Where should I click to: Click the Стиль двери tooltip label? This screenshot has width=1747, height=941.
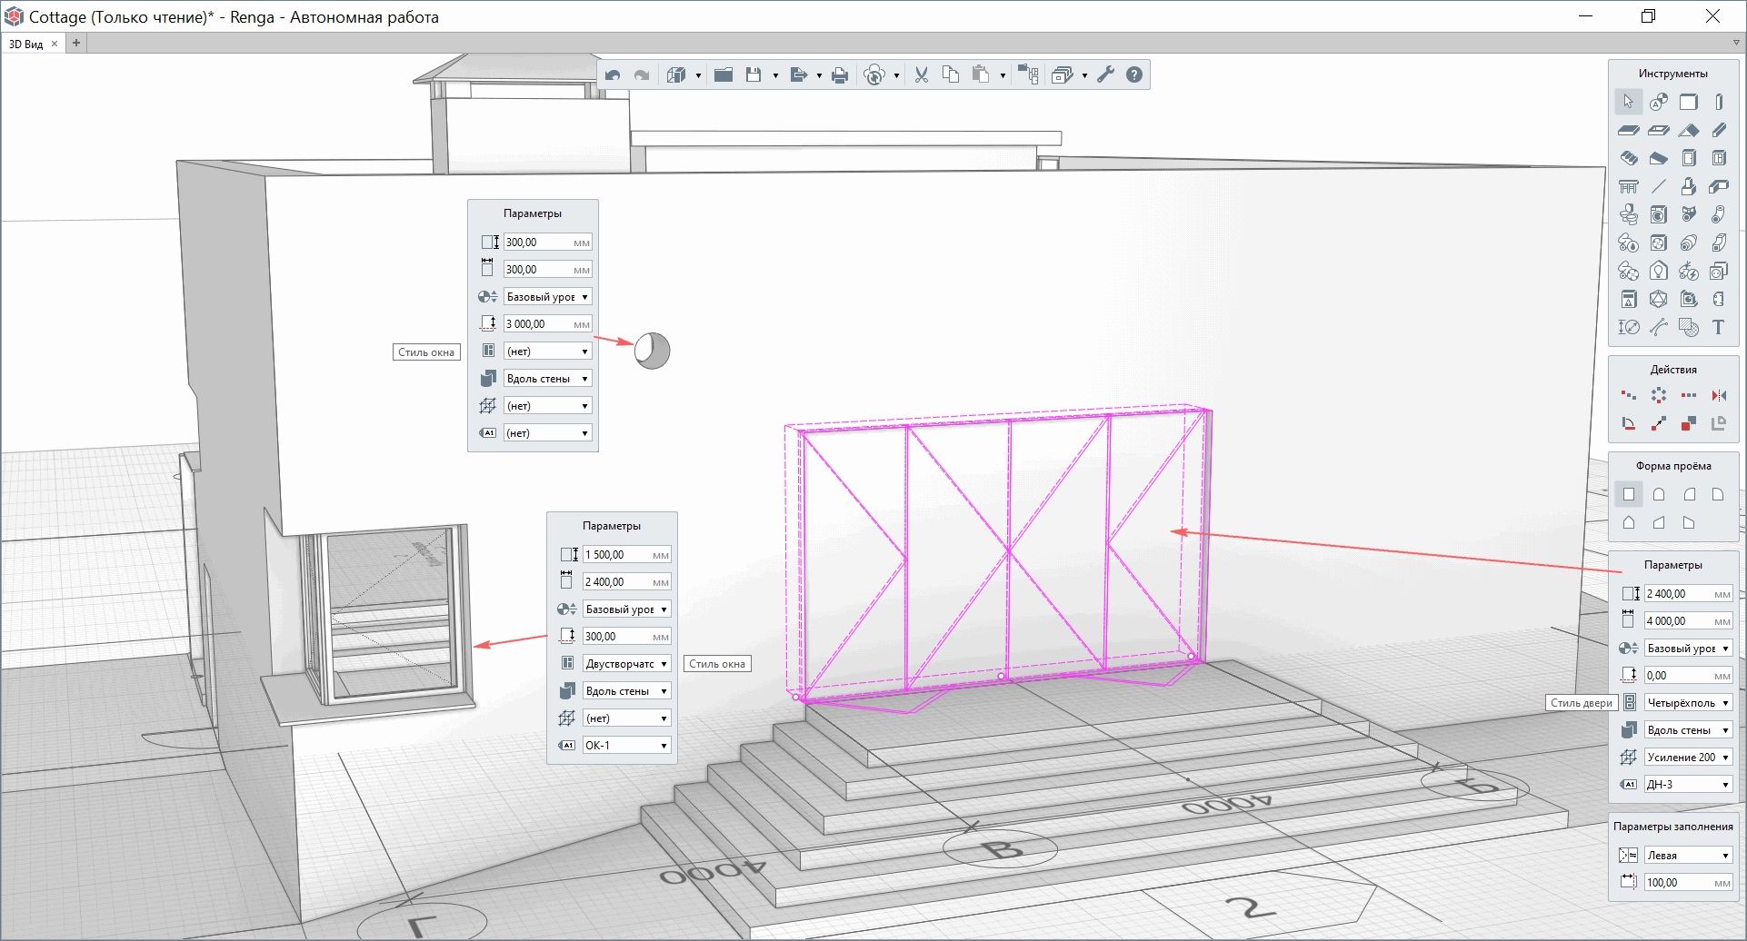click(1582, 703)
